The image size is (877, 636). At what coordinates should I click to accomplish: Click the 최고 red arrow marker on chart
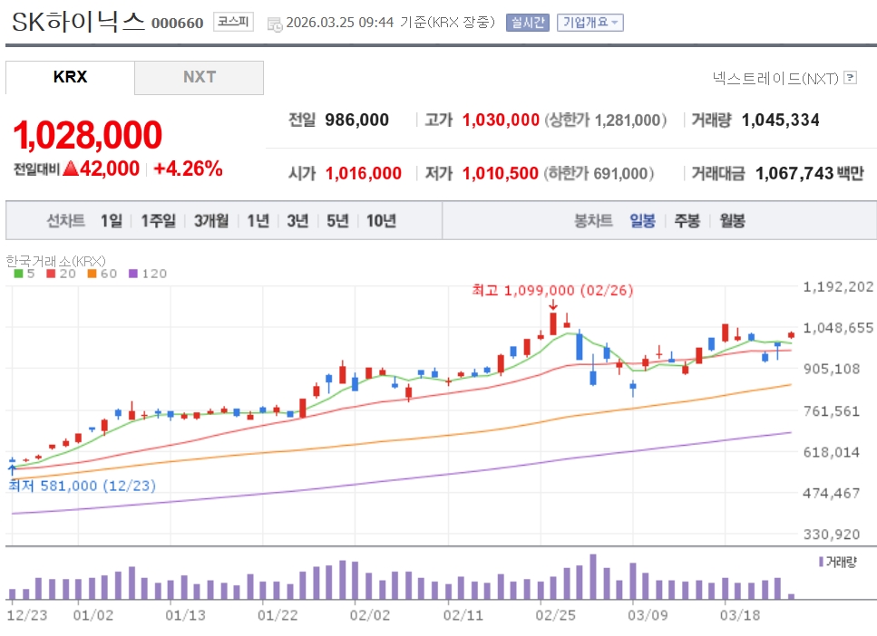553,305
